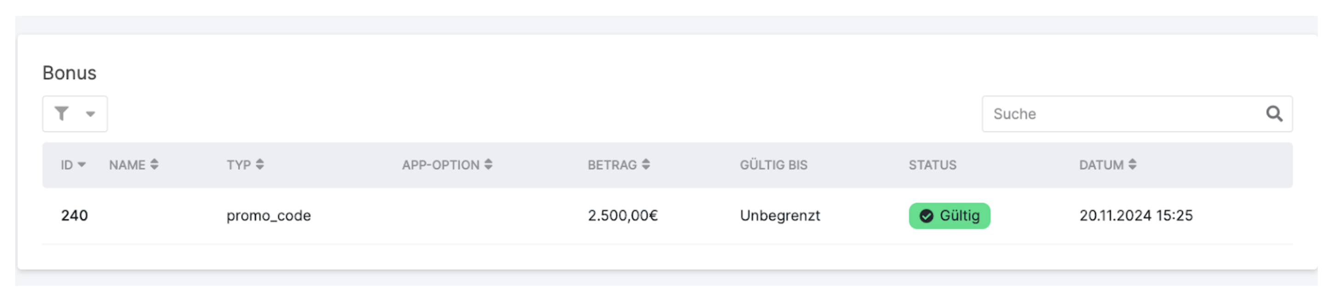Click the filter funnel icon
Viewport: 1336px width, 303px height.
tap(62, 113)
